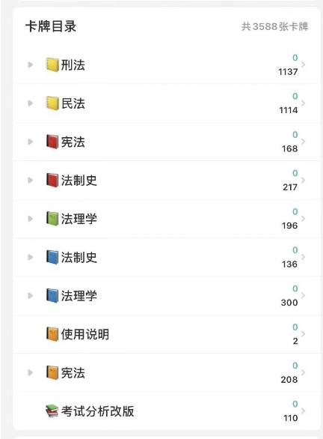Click the yellow notebook icon beside 民法
The width and height of the screenshot is (323, 439).
pyautogui.click(x=52, y=103)
